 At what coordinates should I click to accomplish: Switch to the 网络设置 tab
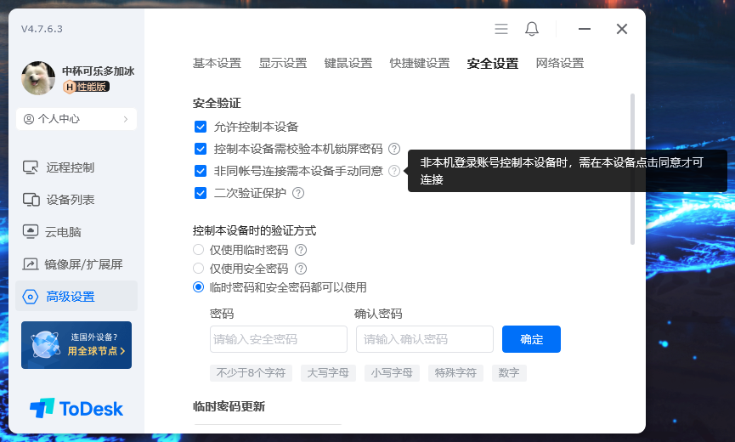tap(560, 63)
